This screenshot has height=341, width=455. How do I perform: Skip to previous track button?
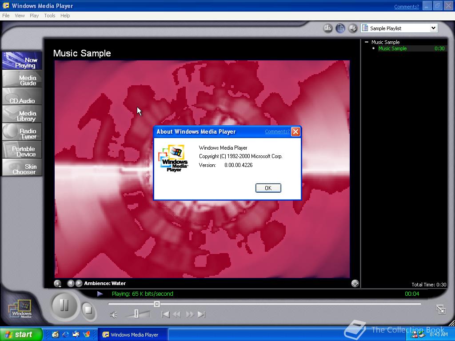pyautogui.click(x=165, y=314)
